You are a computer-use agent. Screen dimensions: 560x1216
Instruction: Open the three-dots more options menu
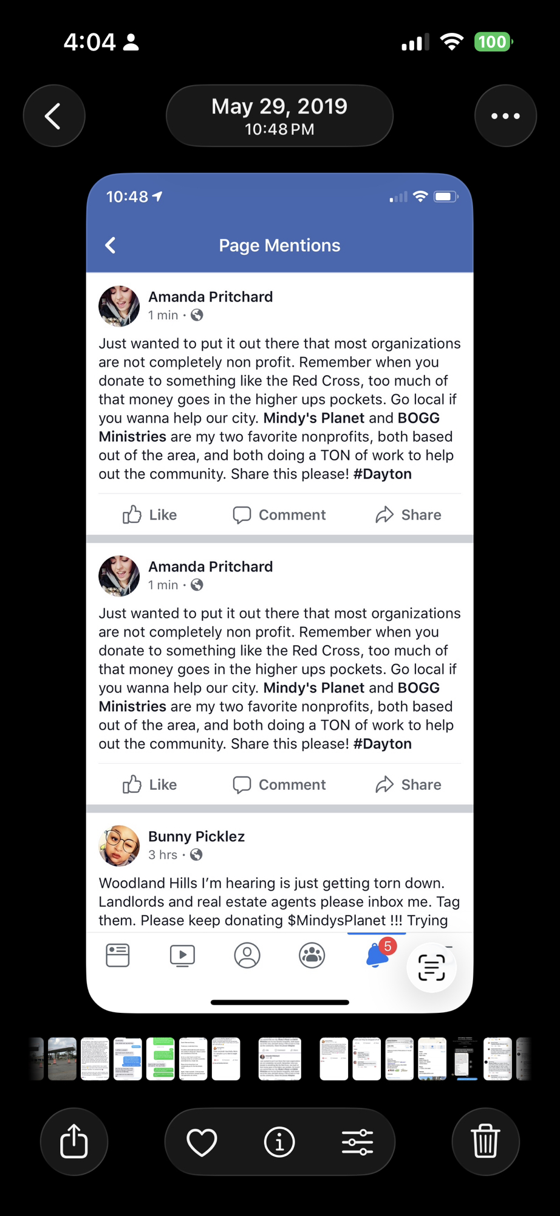pos(505,116)
